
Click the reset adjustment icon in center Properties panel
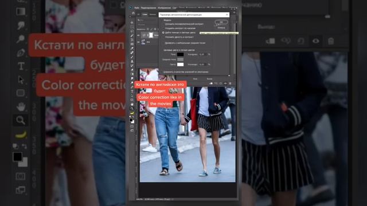point(220,84)
